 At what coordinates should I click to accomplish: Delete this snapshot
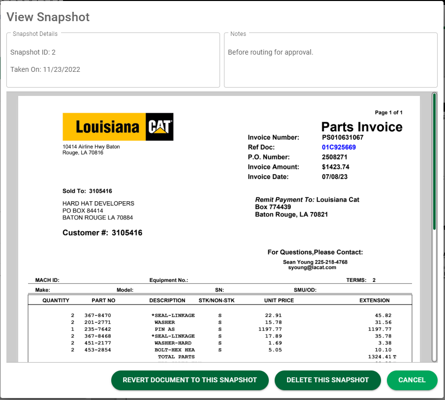coord(327,380)
